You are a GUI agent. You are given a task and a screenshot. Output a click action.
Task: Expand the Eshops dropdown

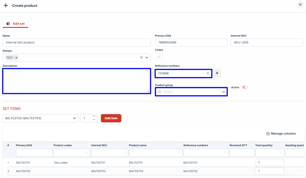(x=147, y=58)
